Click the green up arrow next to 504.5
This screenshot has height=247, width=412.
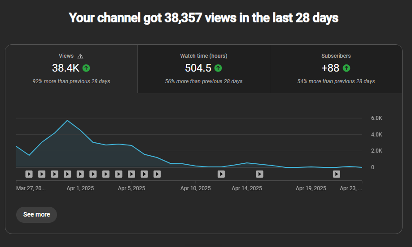[x=218, y=68]
